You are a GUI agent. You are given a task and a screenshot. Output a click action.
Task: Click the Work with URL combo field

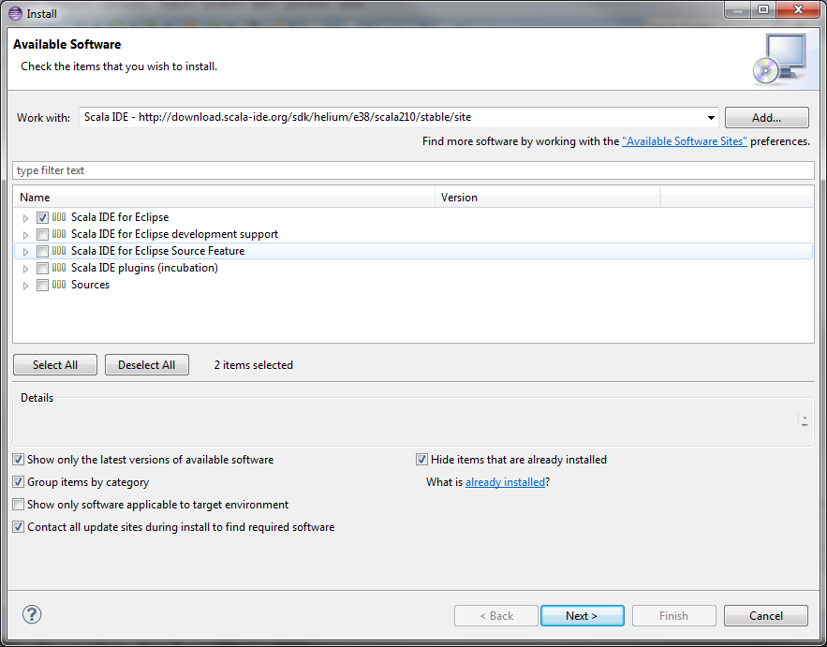399,117
